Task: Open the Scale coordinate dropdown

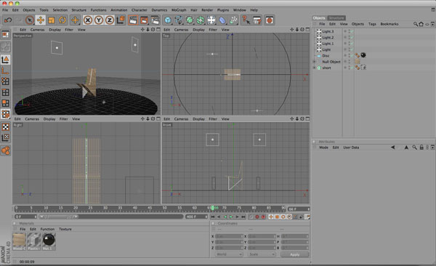Action: coord(261,254)
